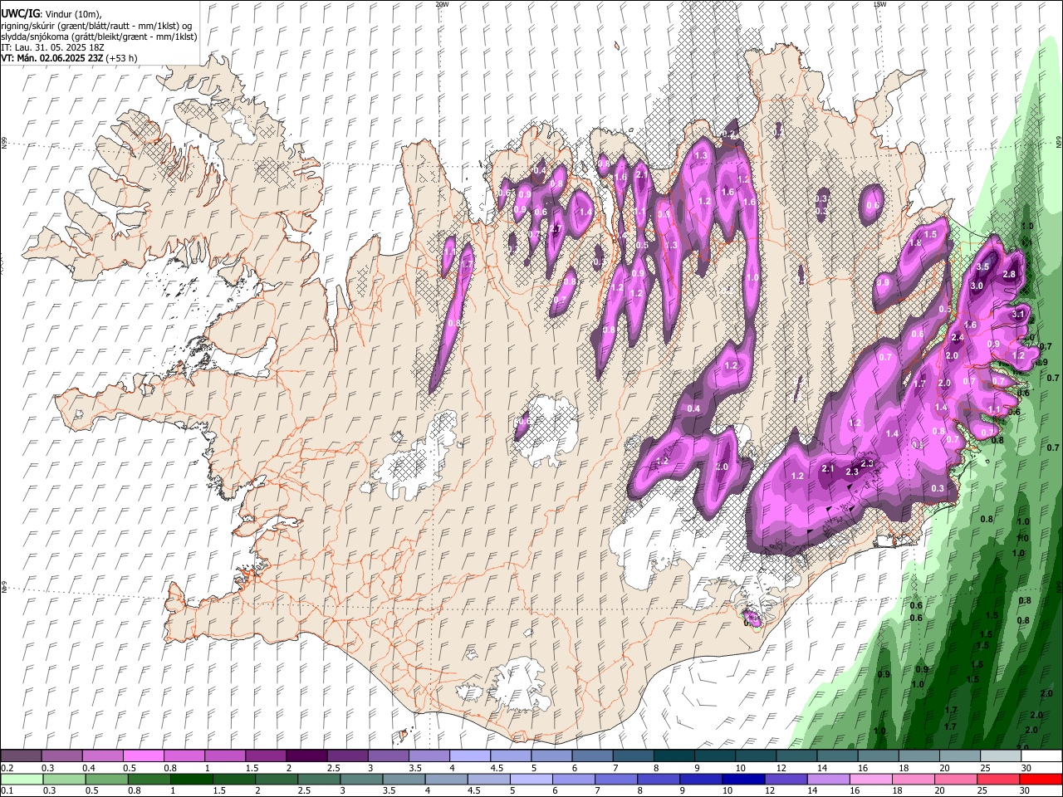Select the 25 red rain legend swatch
1063x797 pixels.
(x=997, y=780)
